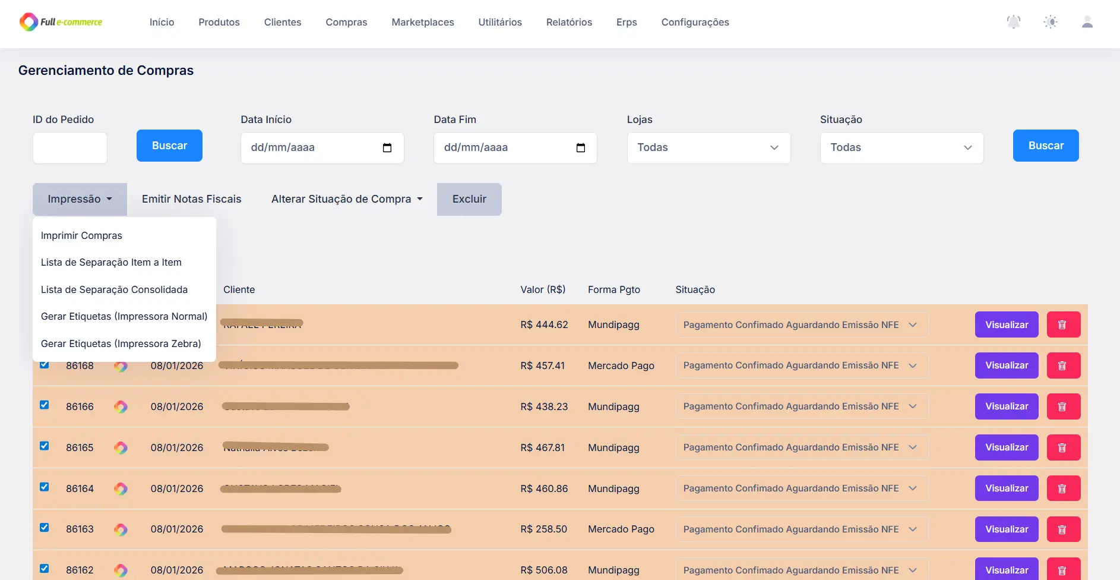The height and width of the screenshot is (580, 1120).
Task: Uncheck the checkbox for order 86163
Action: [45, 528]
